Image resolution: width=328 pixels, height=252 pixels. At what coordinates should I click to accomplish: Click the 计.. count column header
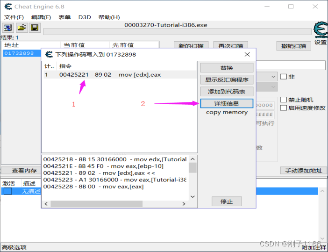[x=49, y=66]
